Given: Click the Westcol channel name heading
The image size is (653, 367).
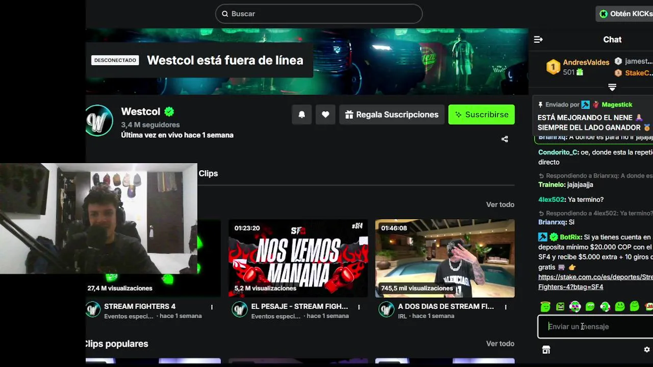Looking at the screenshot, I should point(140,112).
